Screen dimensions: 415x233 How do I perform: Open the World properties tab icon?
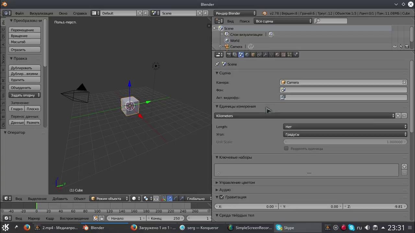pos(247,55)
